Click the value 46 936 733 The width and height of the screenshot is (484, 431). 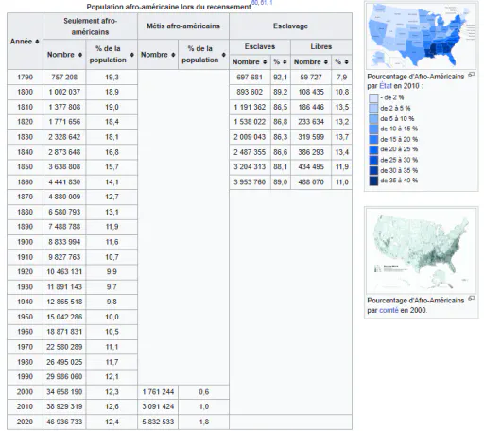click(x=64, y=422)
